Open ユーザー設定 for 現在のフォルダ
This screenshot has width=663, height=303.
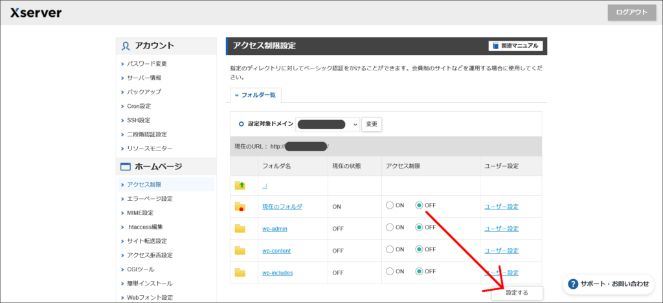pos(502,207)
